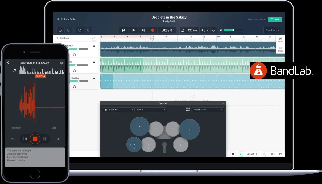Select the scissors split tool

point(88,30)
